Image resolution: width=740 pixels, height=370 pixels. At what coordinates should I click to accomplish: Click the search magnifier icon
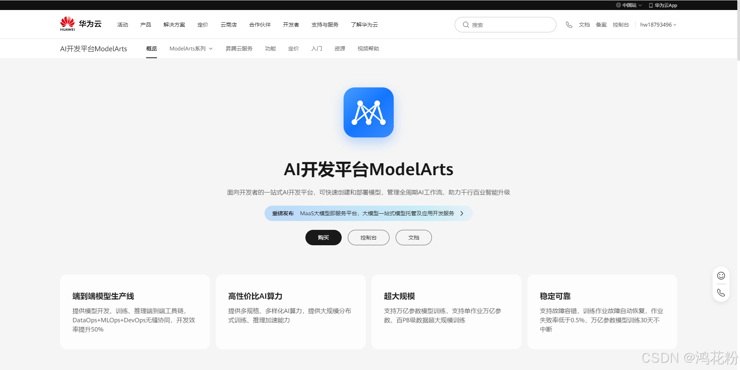point(466,25)
